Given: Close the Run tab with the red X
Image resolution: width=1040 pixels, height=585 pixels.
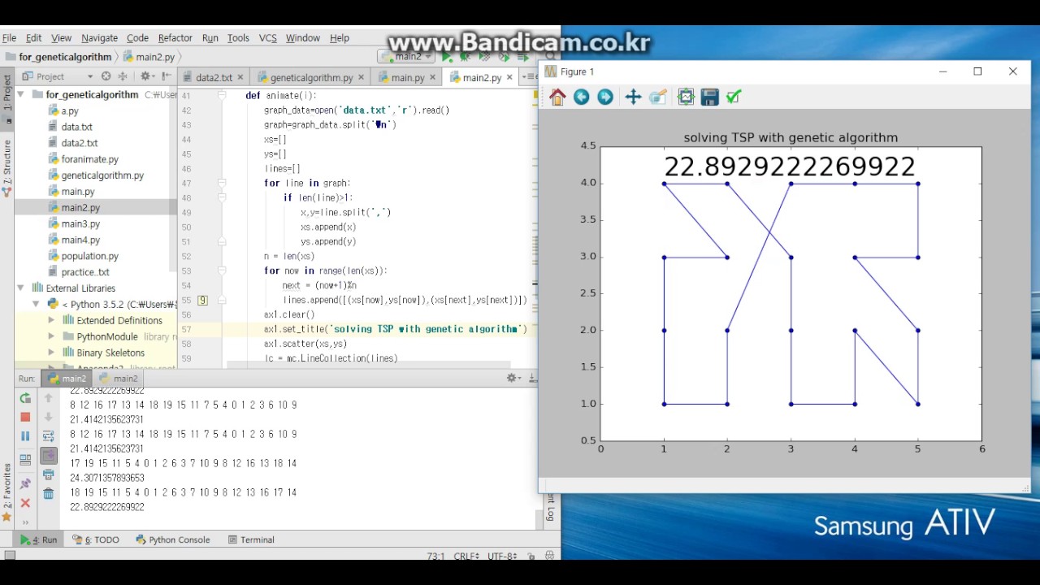Looking at the screenshot, I should pos(25,503).
